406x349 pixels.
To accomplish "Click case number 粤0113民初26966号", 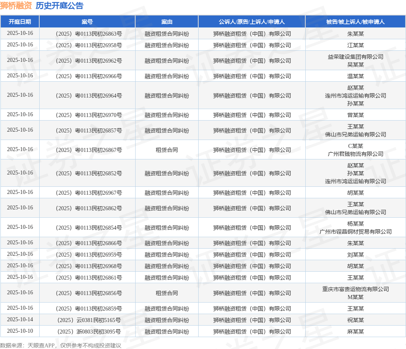I will click(x=89, y=77).
